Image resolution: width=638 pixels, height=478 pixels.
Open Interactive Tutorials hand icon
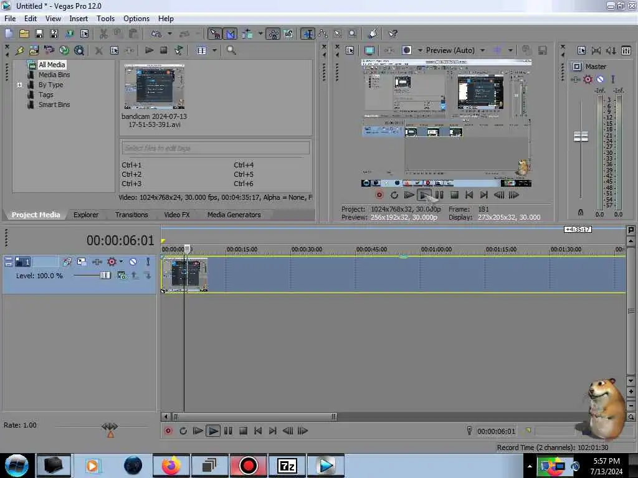(x=373, y=34)
